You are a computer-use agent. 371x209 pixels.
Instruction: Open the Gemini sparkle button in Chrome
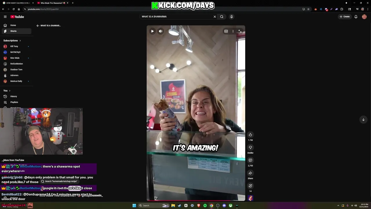click(346, 3)
